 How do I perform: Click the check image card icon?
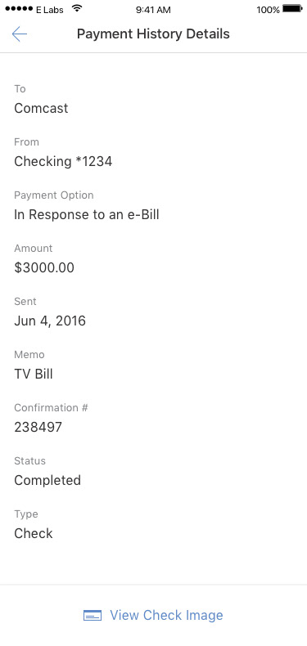(93, 616)
